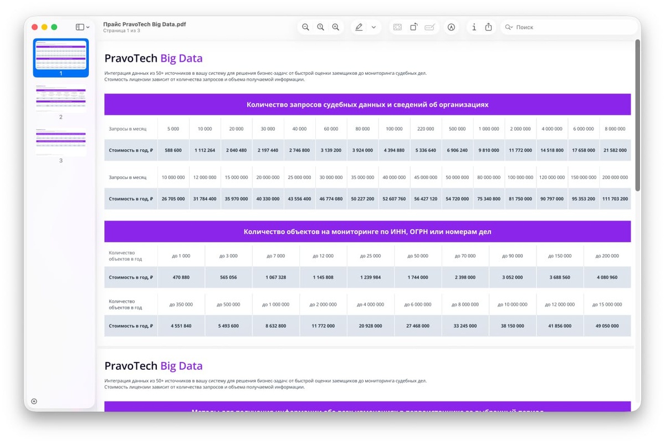Click header Количество объектов на мониторинге

click(x=367, y=232)
